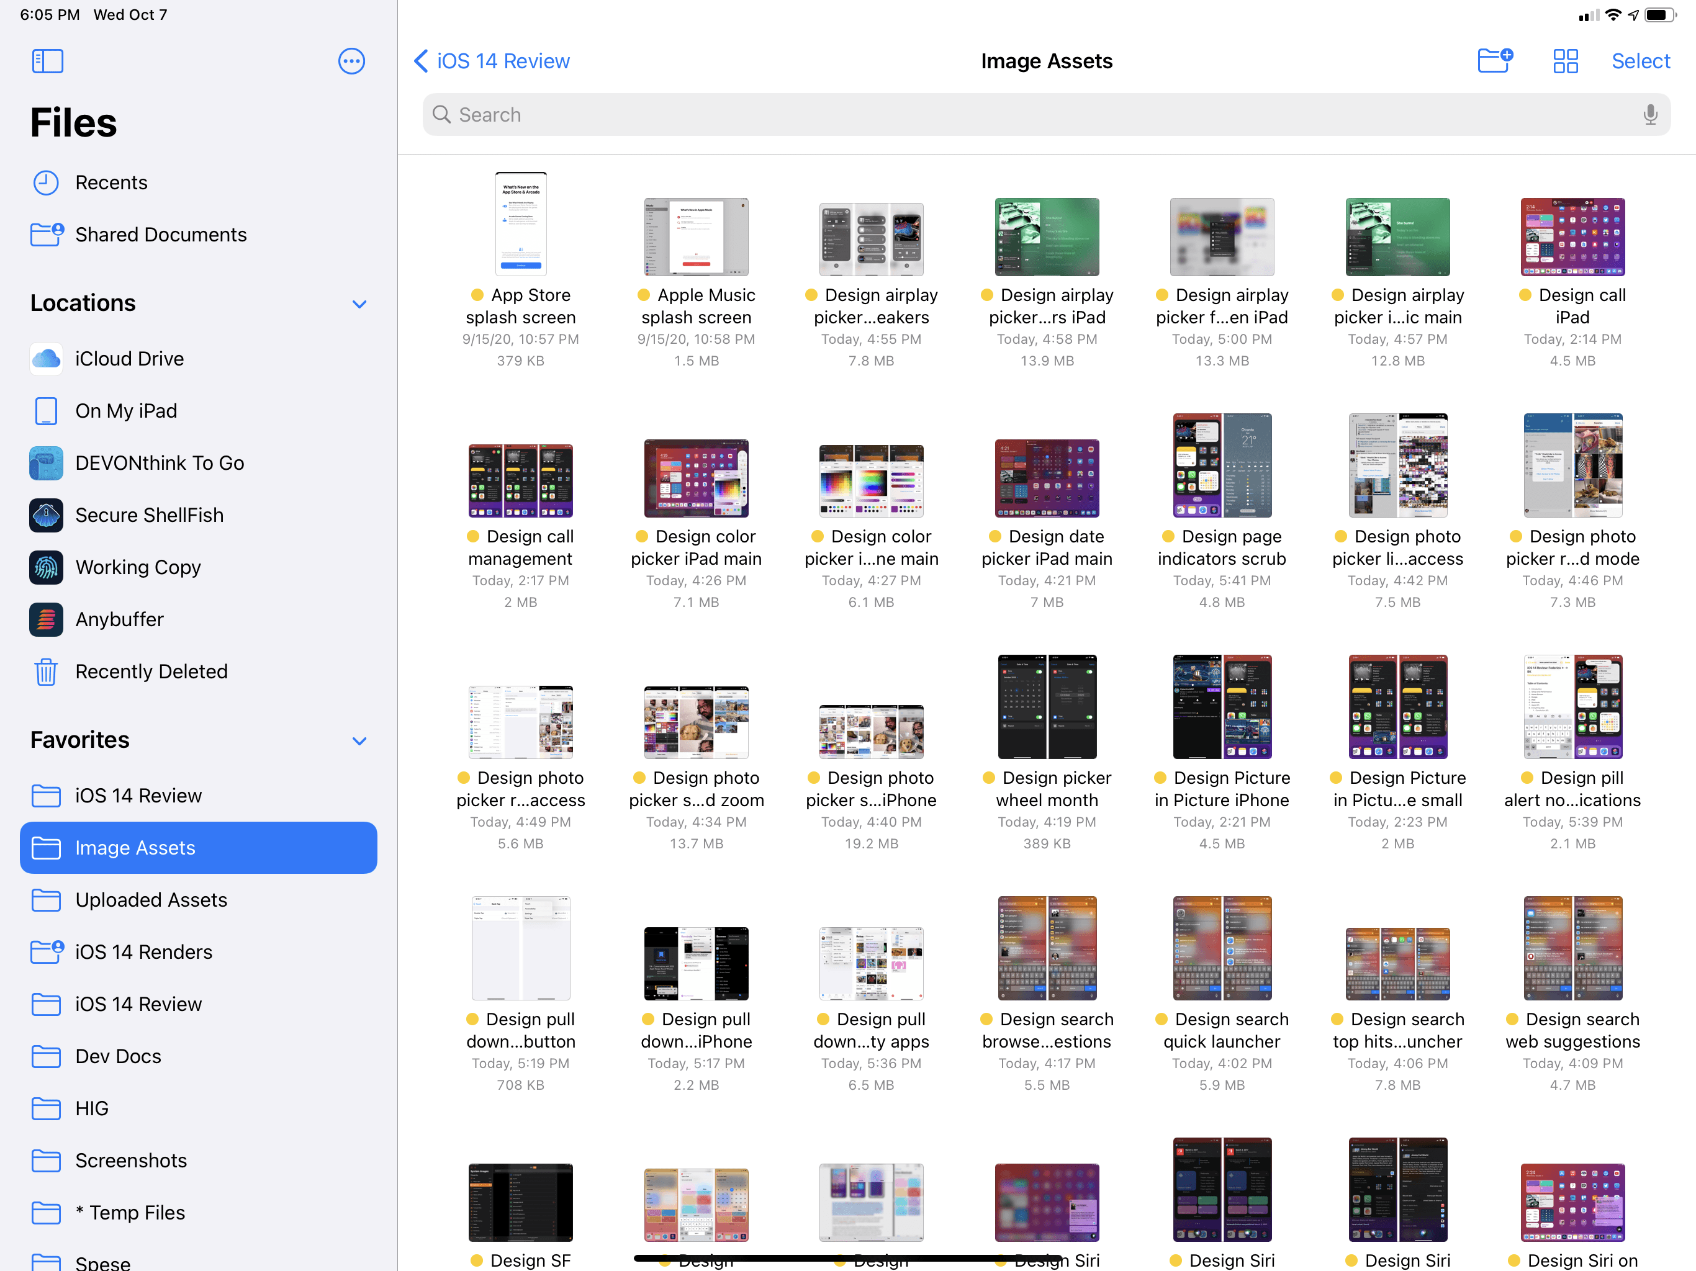Viewport: 1696px width, 1271px height.
Task: Open * Temp Files folder
Action: pos(199,1213)
